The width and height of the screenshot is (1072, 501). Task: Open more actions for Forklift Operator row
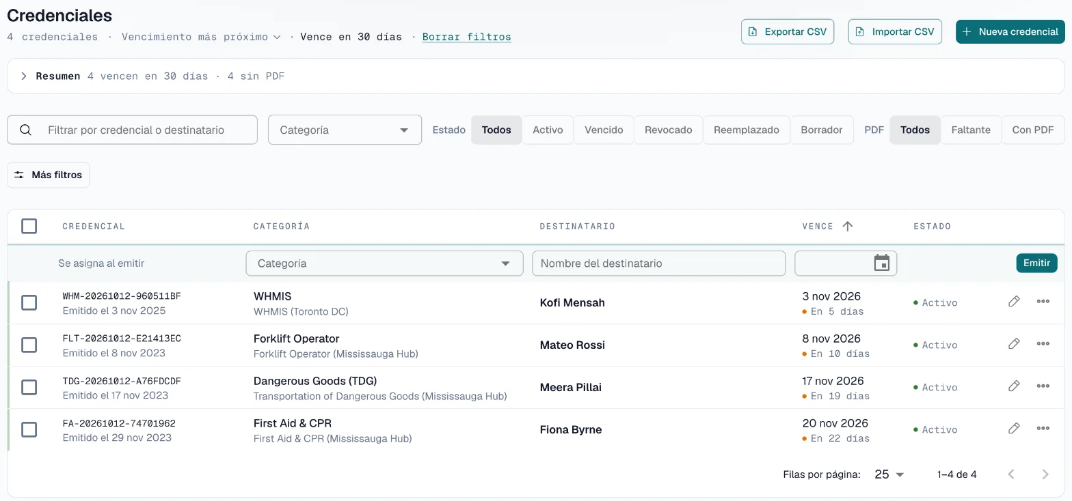[x=1043, y=343]
